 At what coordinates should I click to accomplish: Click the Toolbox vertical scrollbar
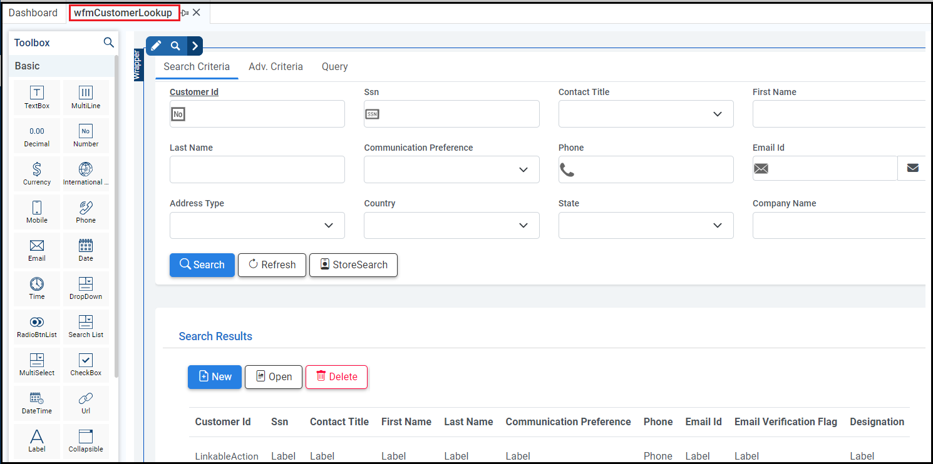(x=116, y=216)
